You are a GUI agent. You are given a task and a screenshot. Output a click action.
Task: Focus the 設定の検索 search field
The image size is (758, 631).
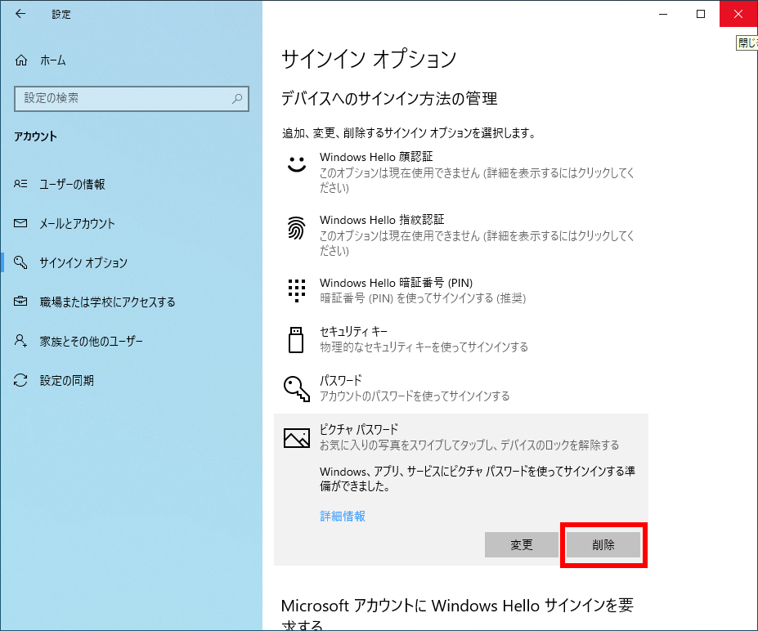pyautogui.click(x=132, y=99)
